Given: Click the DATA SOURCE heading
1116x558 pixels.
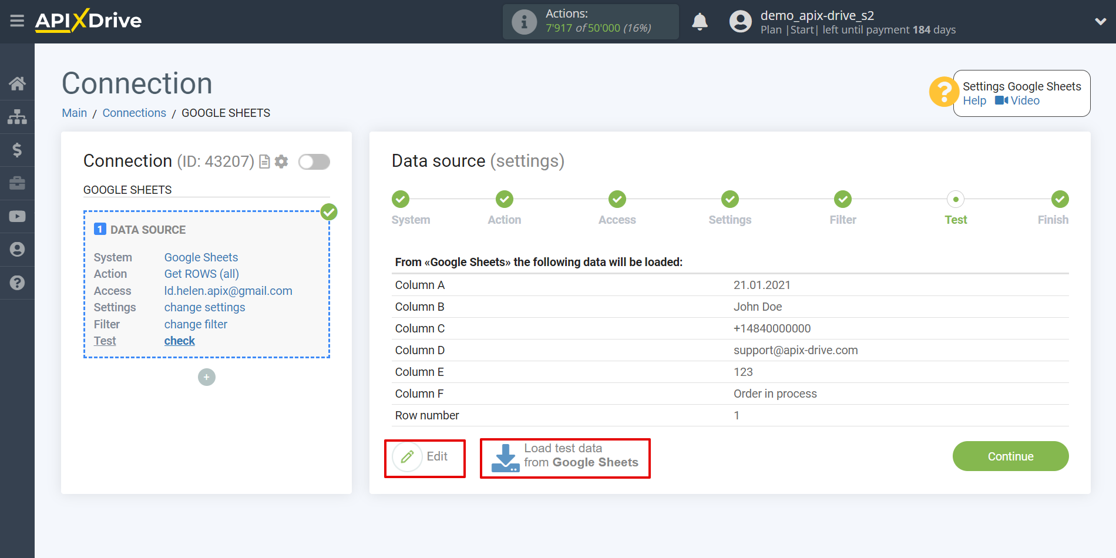Looking at the screenshot, I should 148,230.
